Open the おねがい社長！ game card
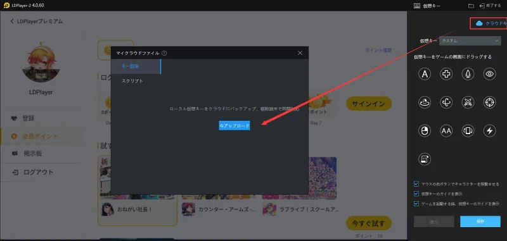This screenshot has height=241, width=507. pos(138,209)
